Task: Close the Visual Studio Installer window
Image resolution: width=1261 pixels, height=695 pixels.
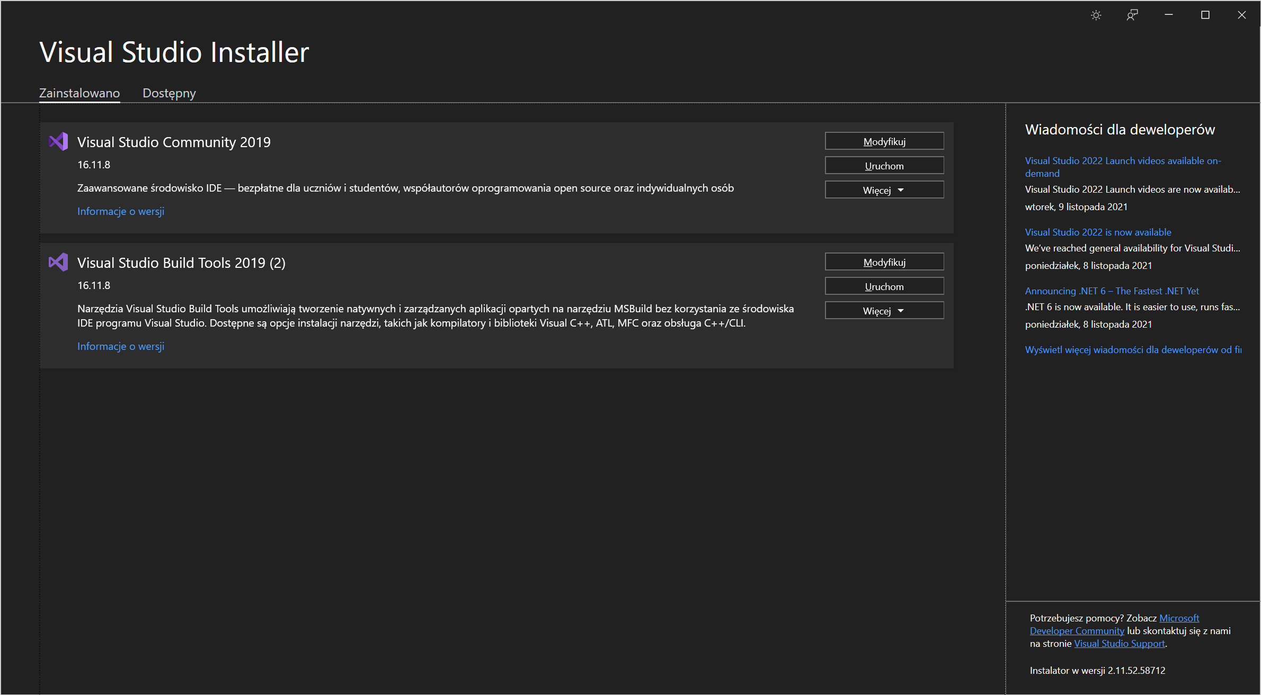Action: (x=1241, y=15)
